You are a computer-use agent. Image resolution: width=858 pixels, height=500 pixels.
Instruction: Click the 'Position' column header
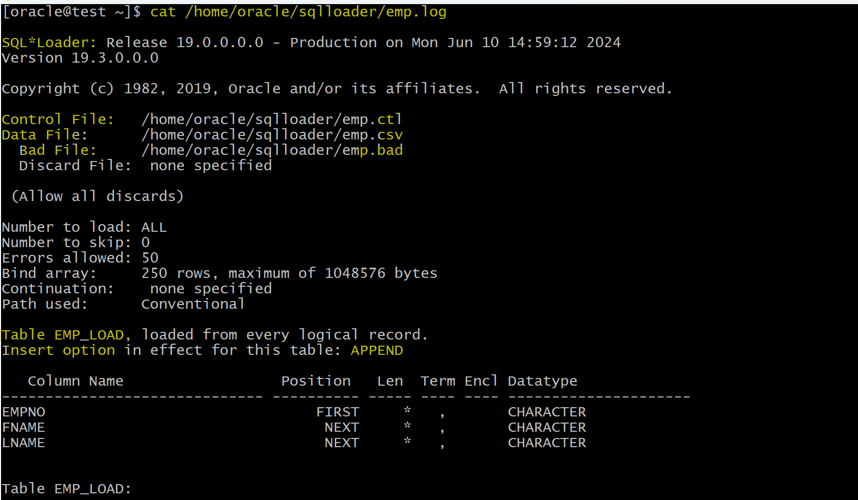point(316,381)
